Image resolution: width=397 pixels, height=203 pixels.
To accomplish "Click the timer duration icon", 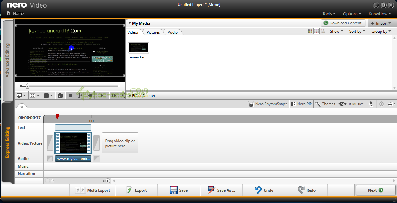I will pos(381,104).
